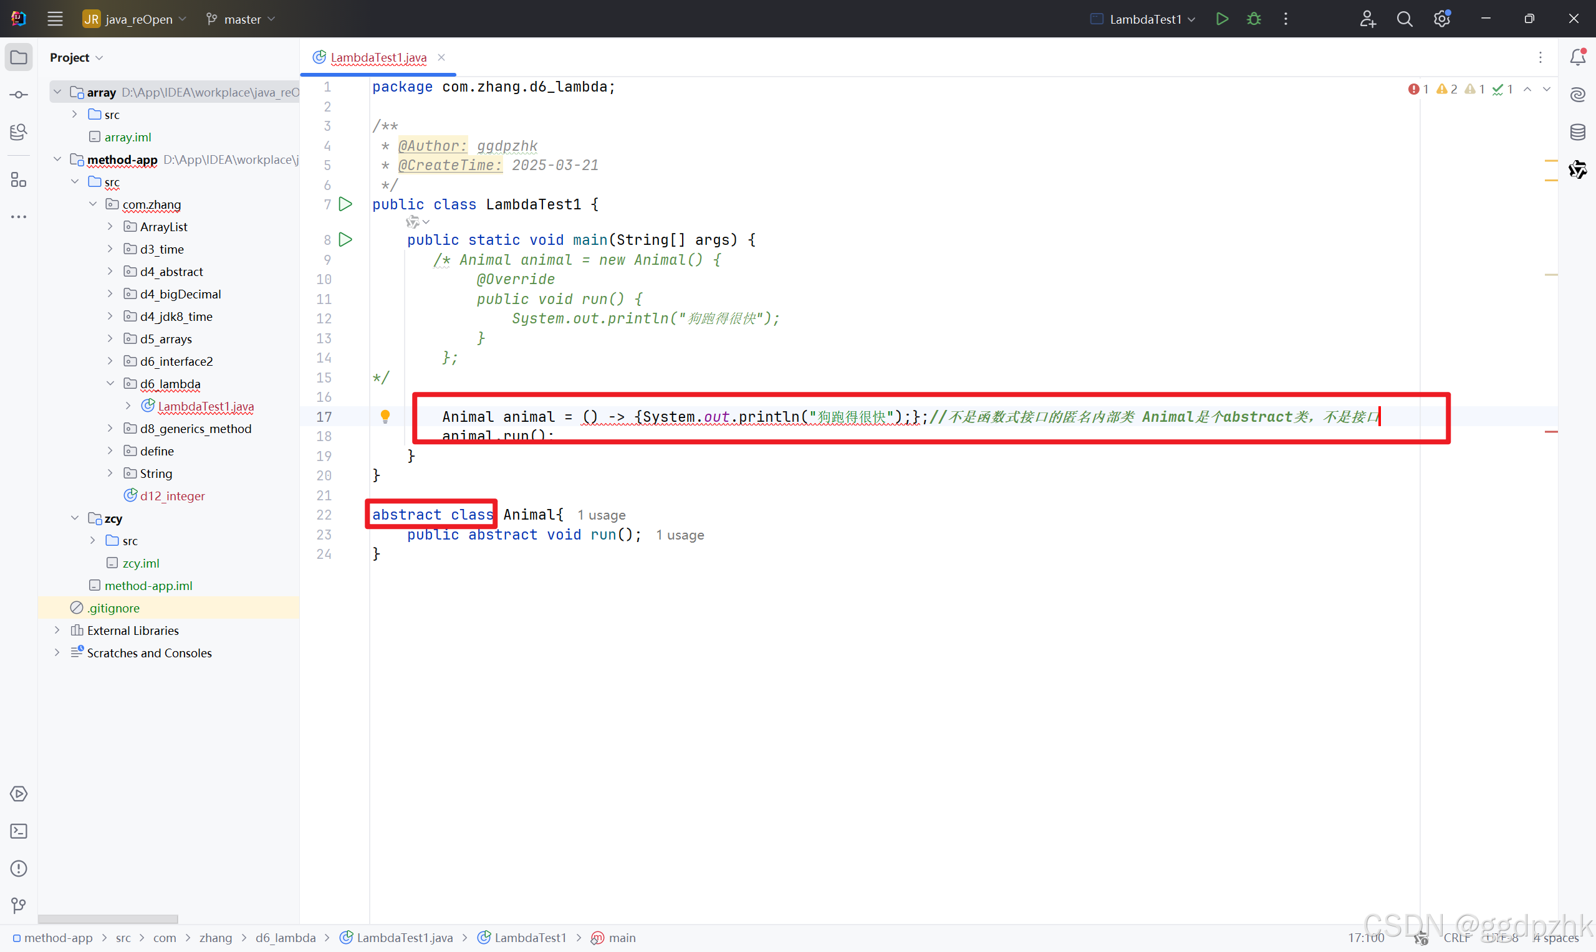Run LambdaTest1 with the green play button
This screenshot has width=1596, height=952.
click(1222, 19)
